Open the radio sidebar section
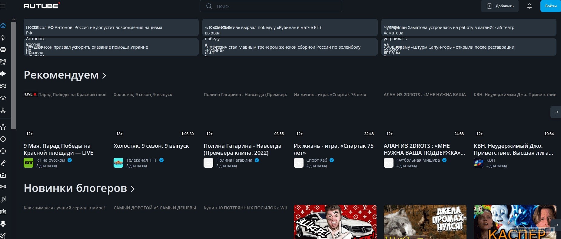561x239 pixels. (3, 212)
